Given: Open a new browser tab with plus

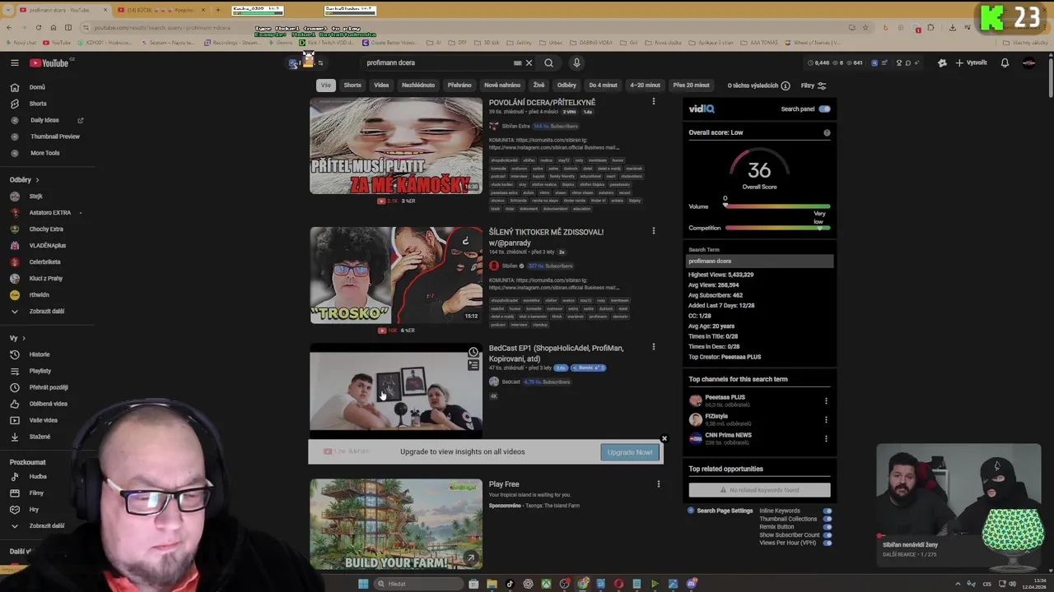Looking at the screenshot, I should pyautogui.click(x=217, y=10).
